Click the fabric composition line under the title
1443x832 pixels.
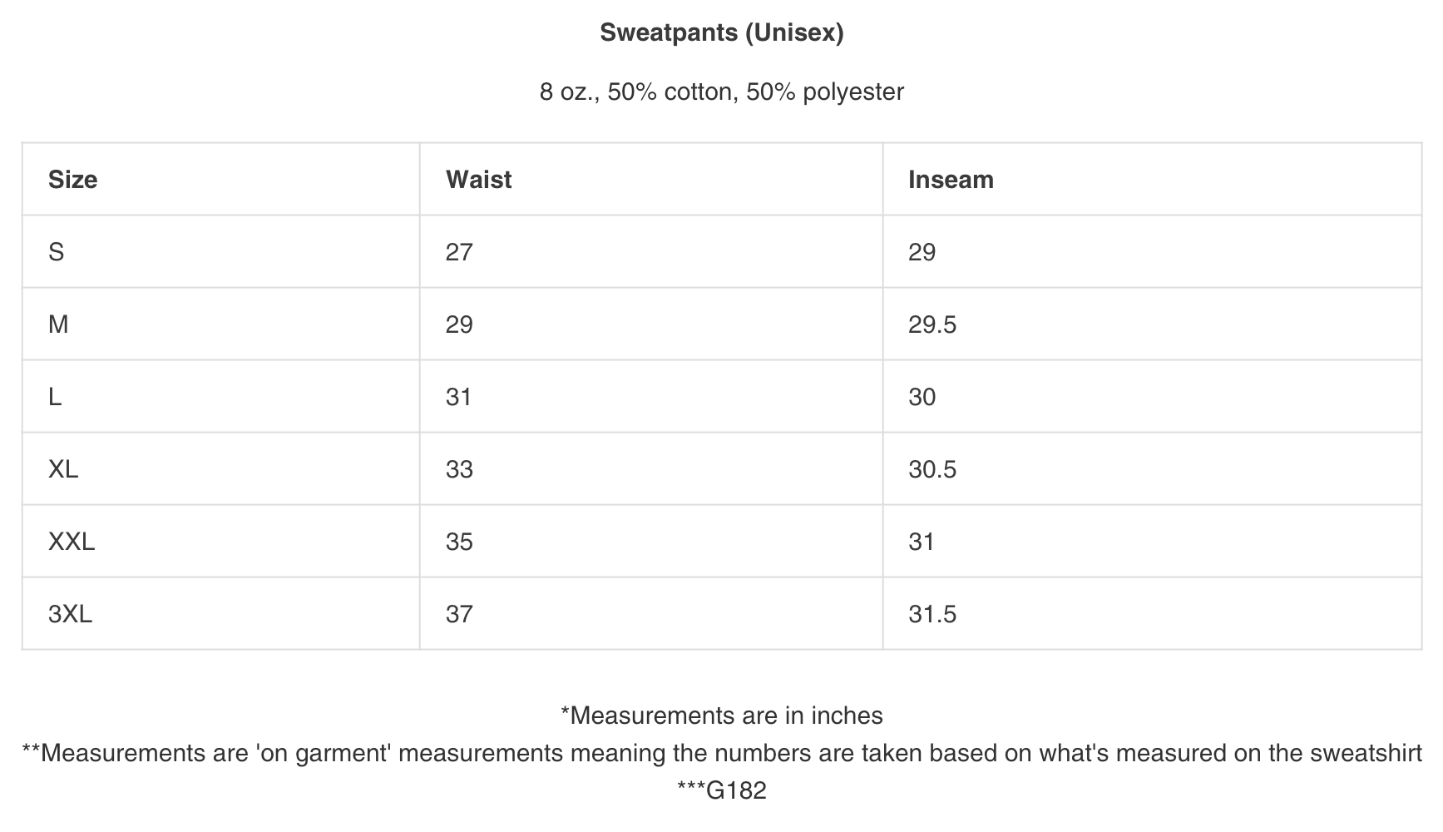tap(721, 92)
